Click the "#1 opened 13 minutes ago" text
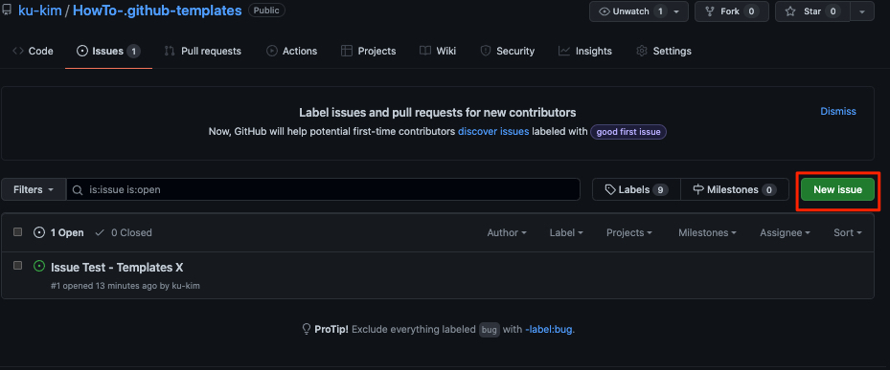Screen dimensions: 890x370 (x=103, y=286)
